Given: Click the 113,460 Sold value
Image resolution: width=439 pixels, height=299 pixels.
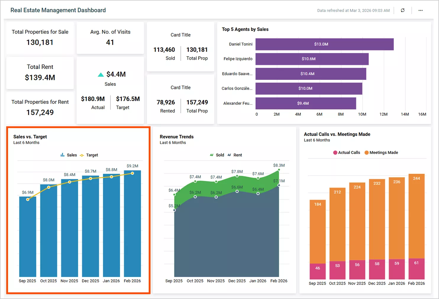Looking at the screenshot, I should pyautogui.click(x=164, y=50).
